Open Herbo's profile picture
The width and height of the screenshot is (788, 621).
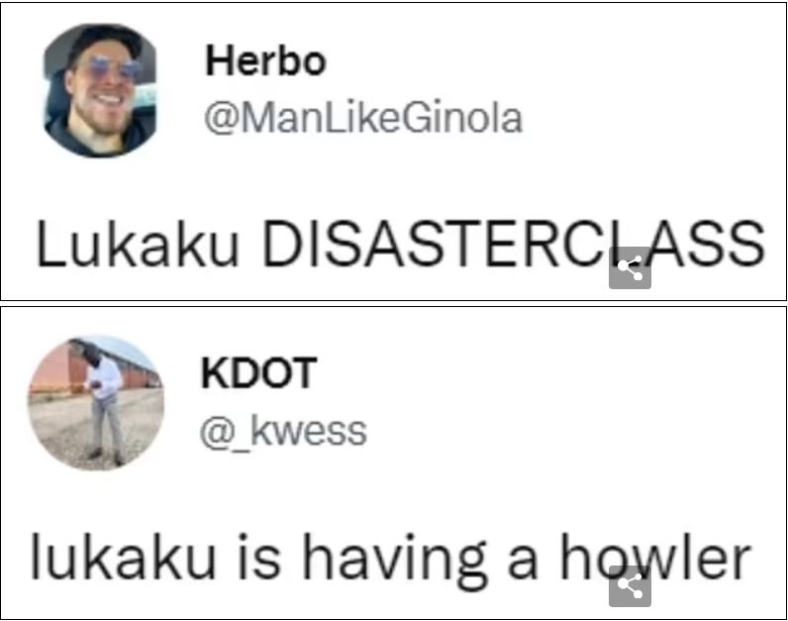(x=100, y=91)
